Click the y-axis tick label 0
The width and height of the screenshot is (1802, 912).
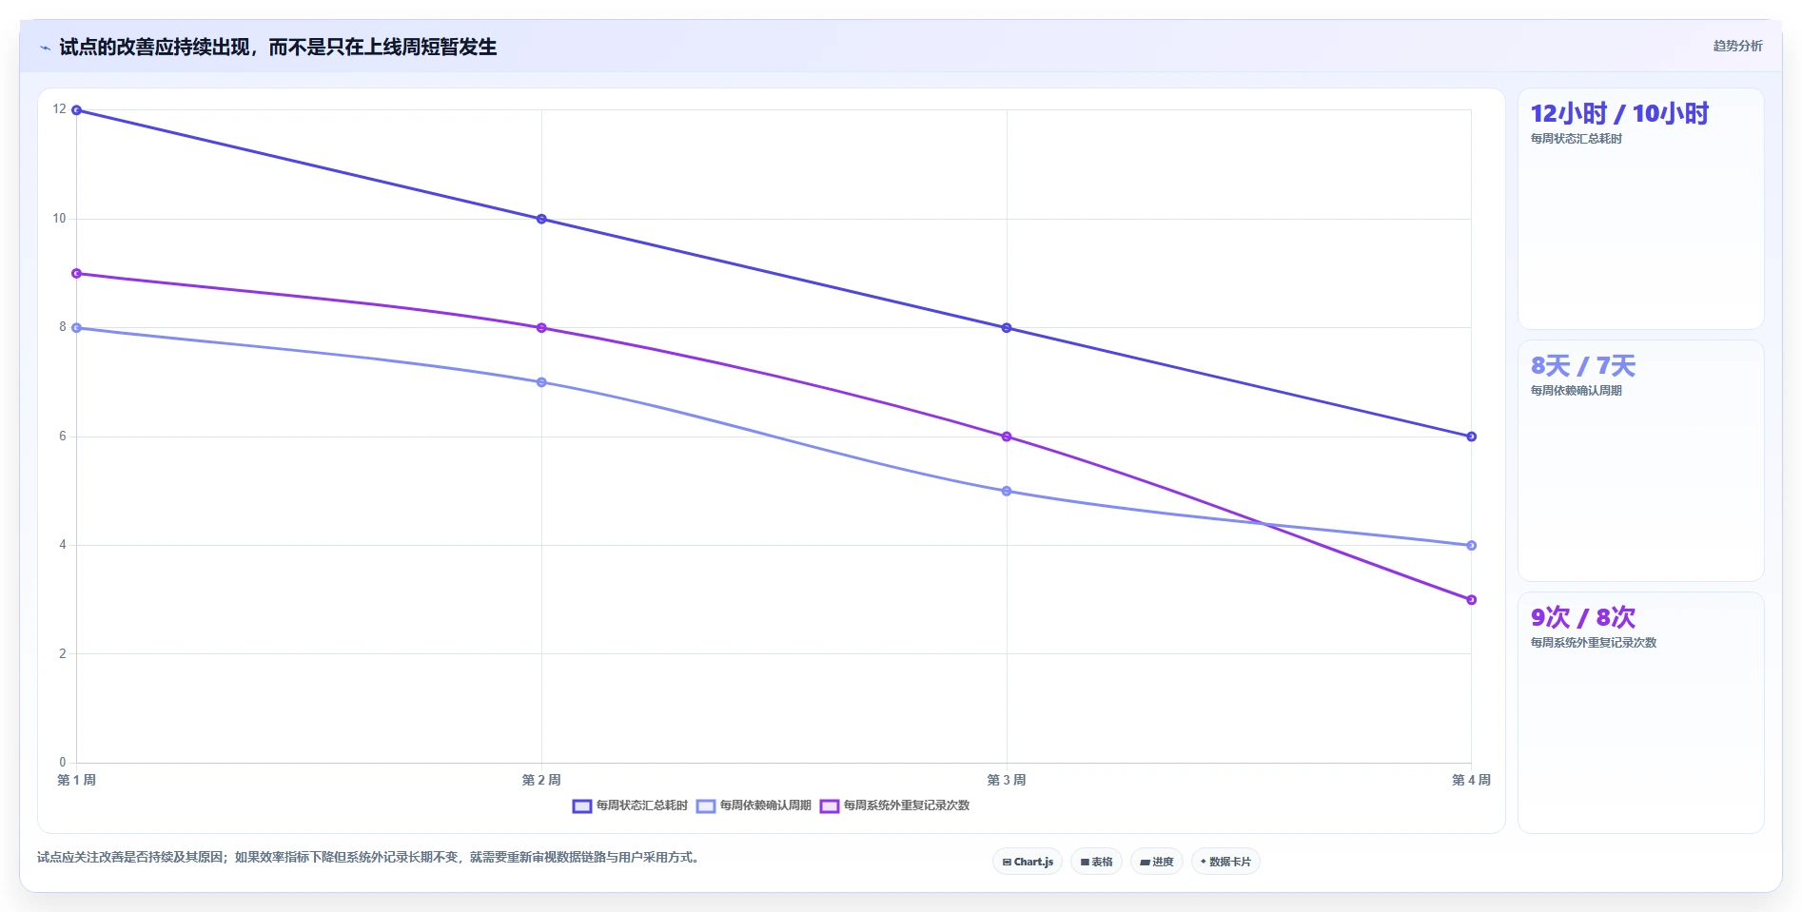point(63,763)
